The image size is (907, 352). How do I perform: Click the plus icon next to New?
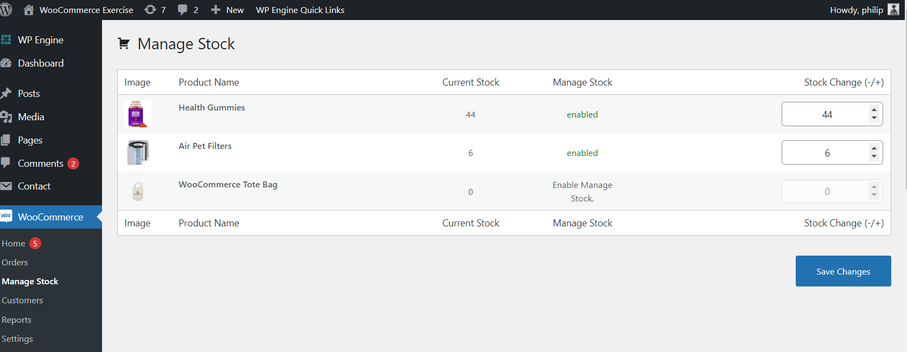[215, 10]
